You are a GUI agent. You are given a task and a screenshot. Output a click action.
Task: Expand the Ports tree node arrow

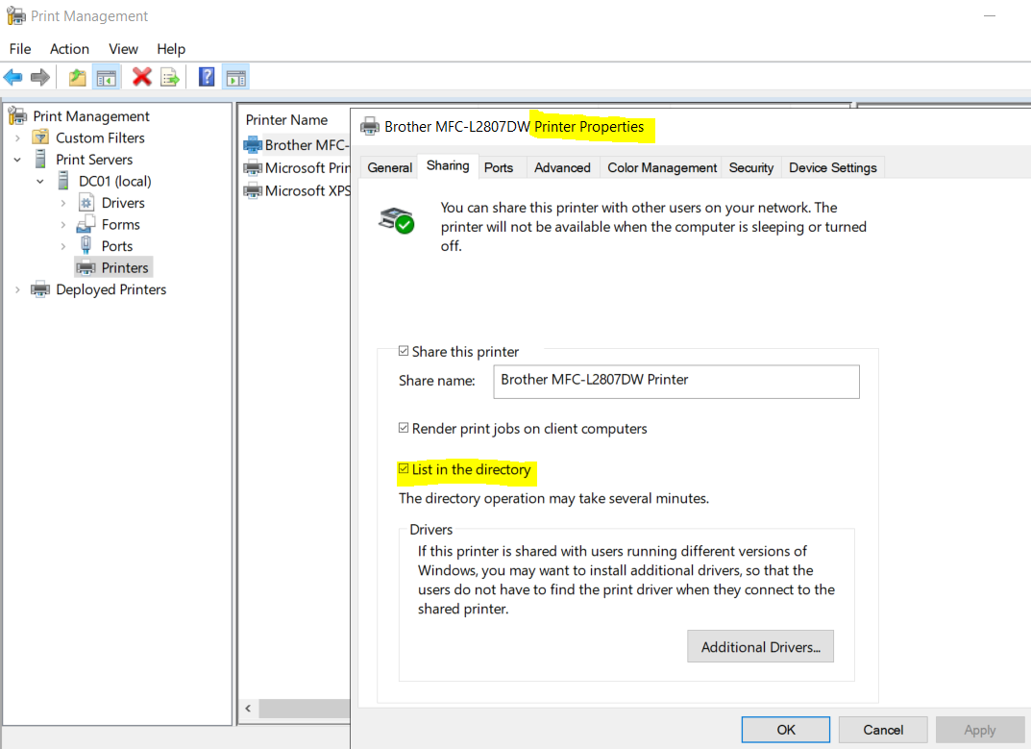coord(63,247)
